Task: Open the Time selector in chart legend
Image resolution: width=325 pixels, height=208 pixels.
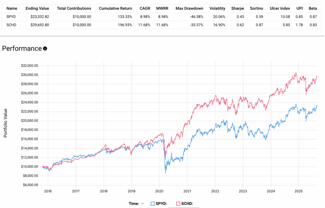Action: point(133,204)
